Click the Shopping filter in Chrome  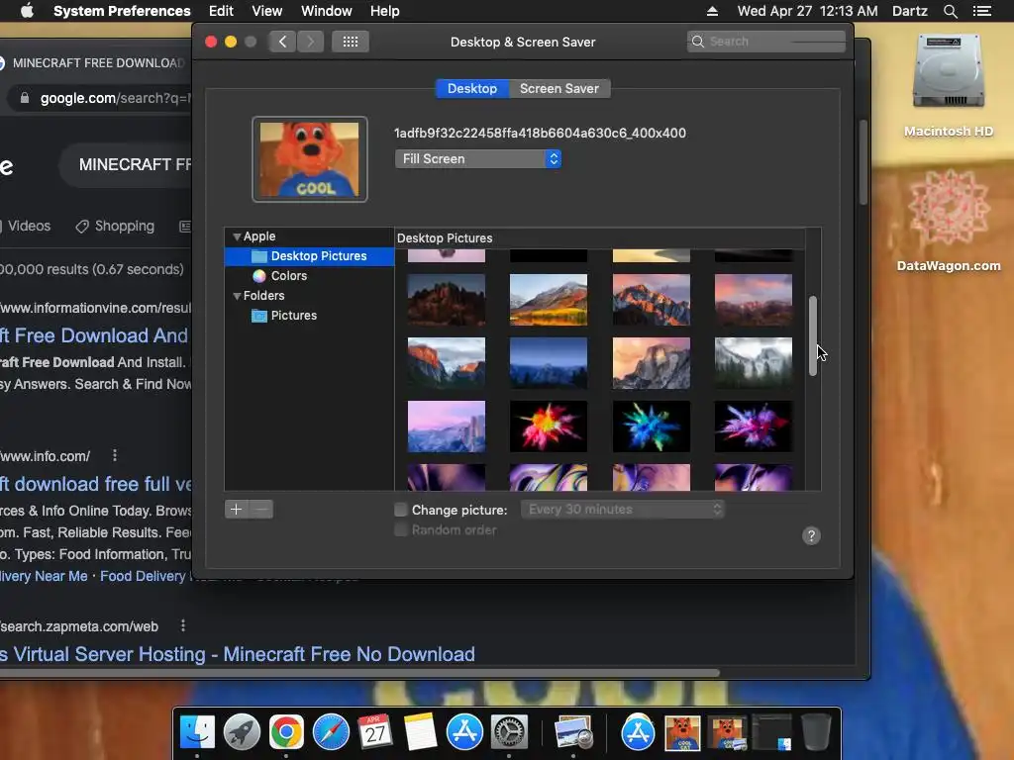point(115,226)
